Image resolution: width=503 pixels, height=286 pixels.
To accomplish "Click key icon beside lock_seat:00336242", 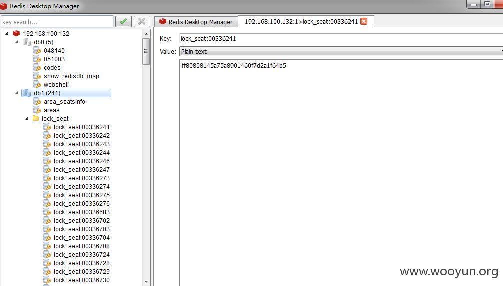I will point(47,135).
